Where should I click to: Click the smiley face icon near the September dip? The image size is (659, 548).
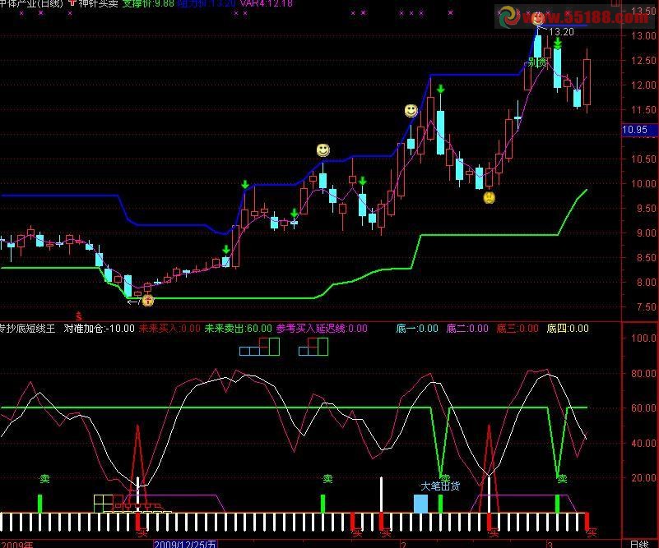[487, 198]
